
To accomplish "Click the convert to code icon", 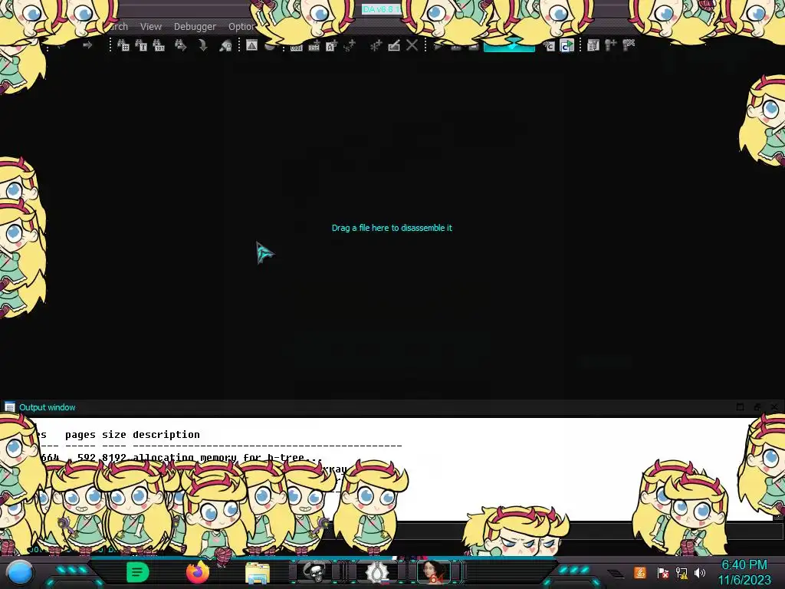I will coord(297,47).
